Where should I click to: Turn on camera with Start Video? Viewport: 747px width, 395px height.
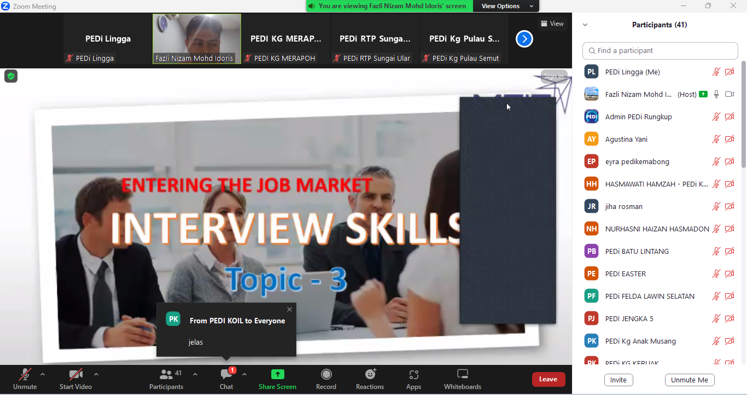tap(75, 379)
